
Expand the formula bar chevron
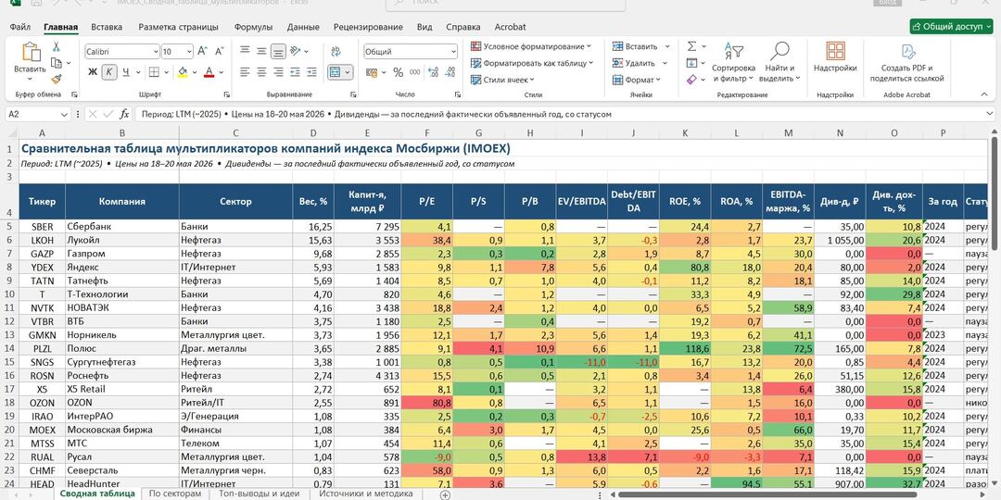(990, 114)
